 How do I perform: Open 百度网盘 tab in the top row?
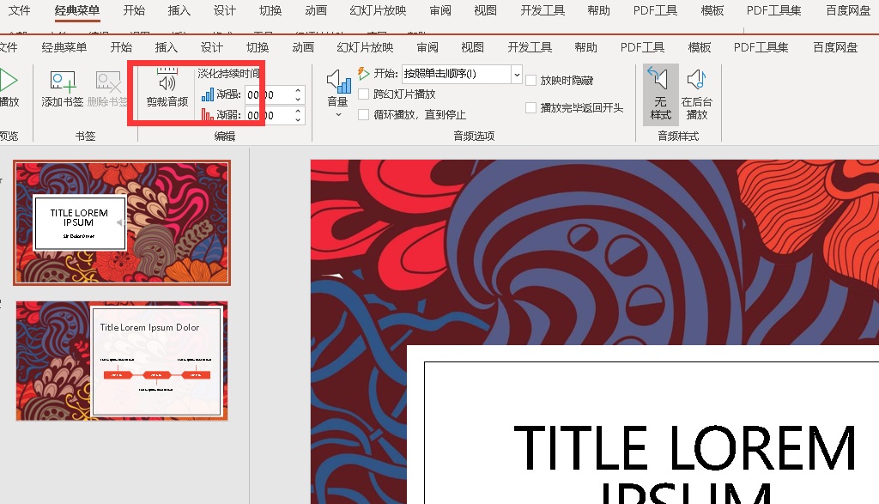pyautogui.click(x=848, y=10)
